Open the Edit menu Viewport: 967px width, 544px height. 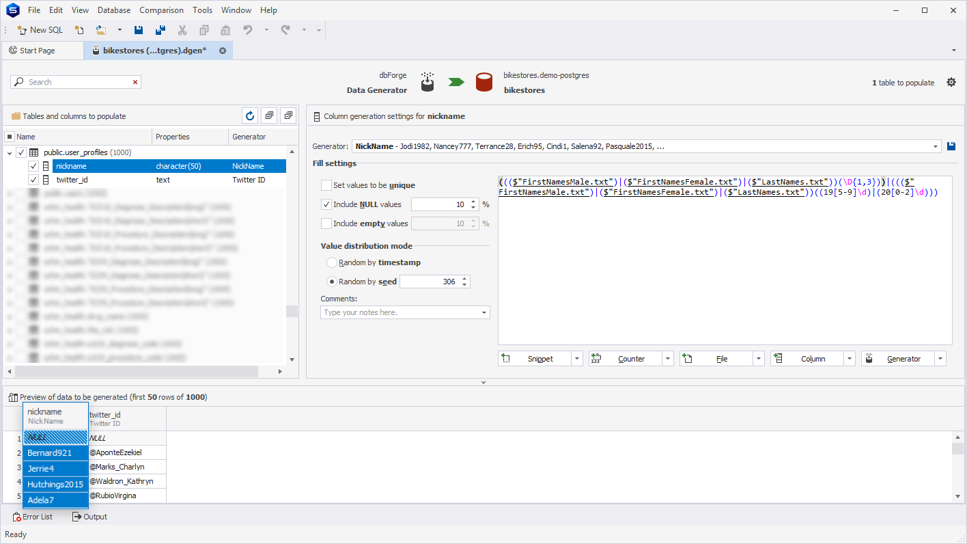click(56, 10)
